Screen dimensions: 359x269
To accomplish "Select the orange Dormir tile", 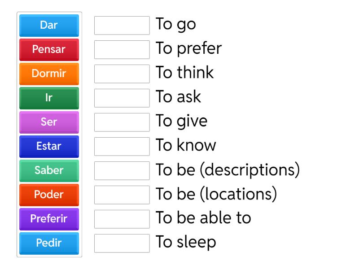I will [x=48, y=74].
